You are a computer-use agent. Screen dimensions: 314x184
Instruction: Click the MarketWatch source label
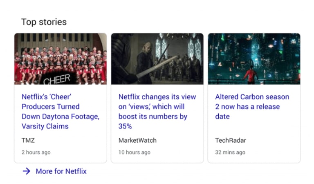(137, 140)
